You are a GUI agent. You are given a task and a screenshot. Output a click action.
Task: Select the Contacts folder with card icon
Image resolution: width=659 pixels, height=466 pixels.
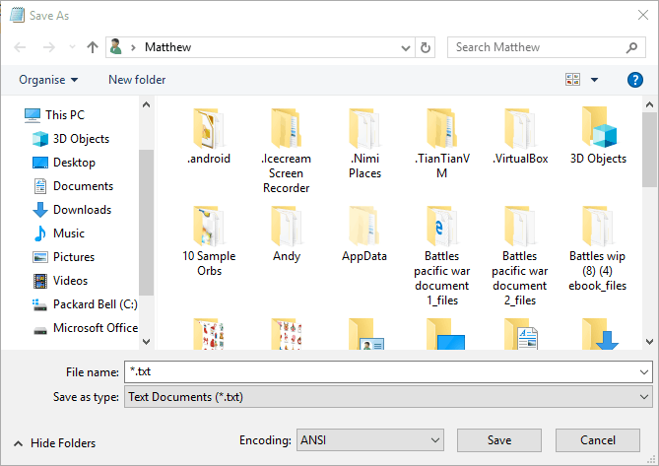pos(364,335)
